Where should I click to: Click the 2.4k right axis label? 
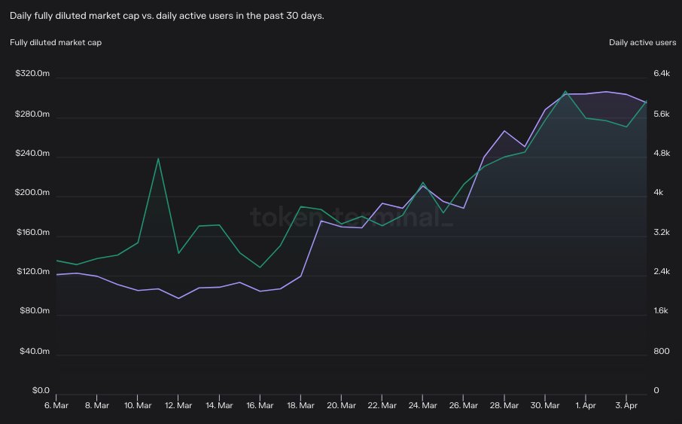click(x=662, y=271)
